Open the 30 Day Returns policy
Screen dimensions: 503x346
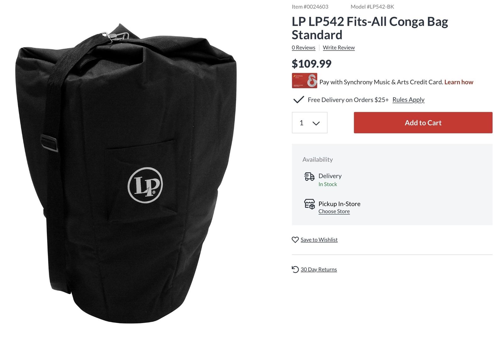point(319,269)
